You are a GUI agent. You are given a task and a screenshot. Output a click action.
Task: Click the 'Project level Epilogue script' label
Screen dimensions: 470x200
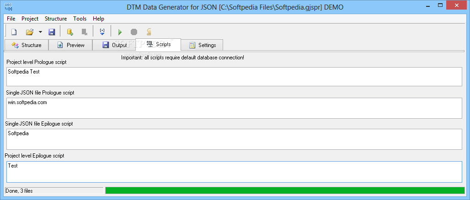pyautogui.click(x=34, y=156)
